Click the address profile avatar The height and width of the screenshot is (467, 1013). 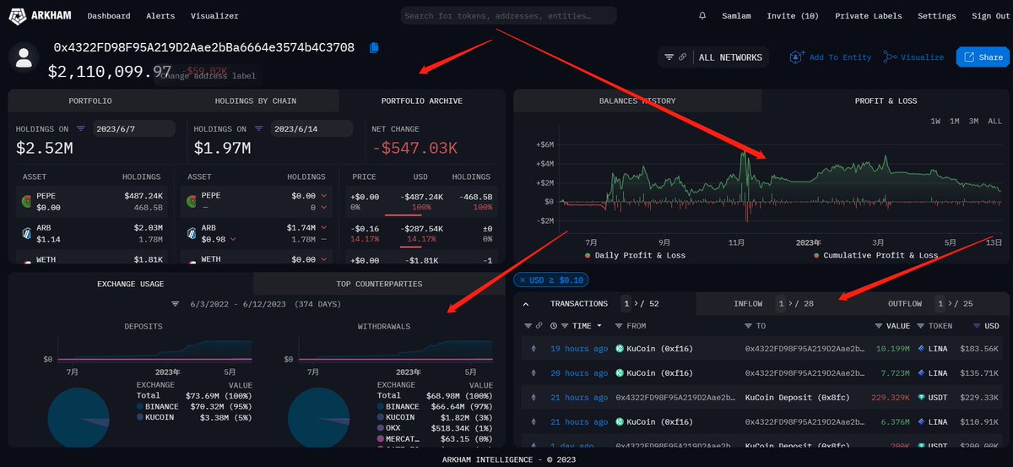coord(25,58)
